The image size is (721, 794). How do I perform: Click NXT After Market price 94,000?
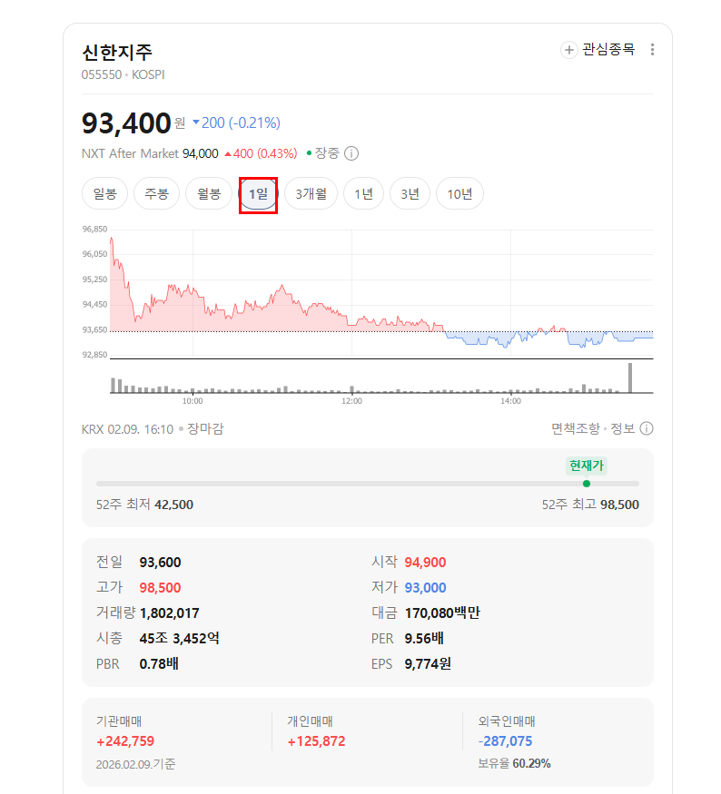200,153
